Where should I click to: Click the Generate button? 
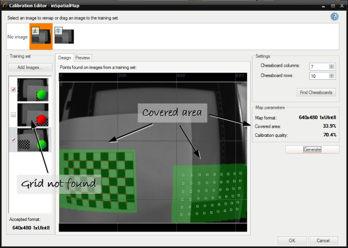312,149
